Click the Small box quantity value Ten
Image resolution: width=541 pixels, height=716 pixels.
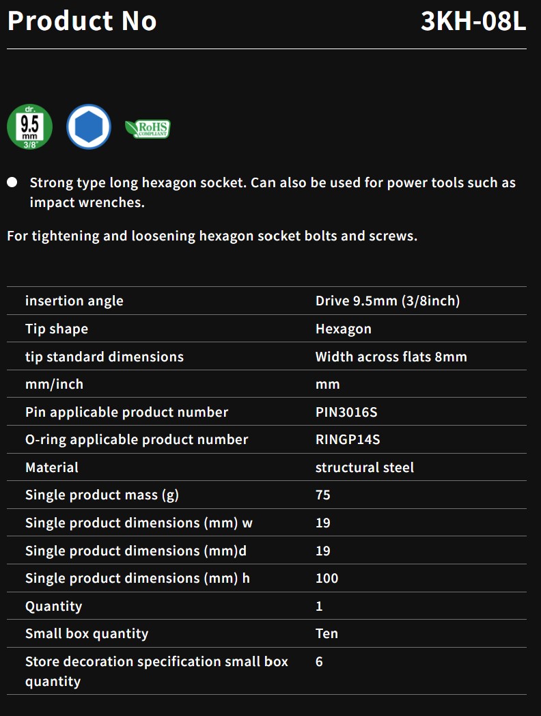pos(327,633)
